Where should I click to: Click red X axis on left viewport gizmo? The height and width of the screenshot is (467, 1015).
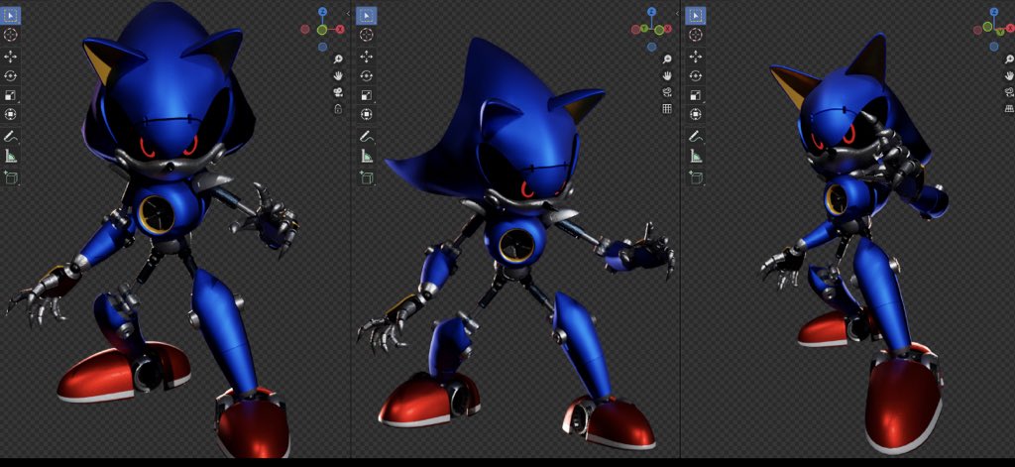click(x=340, y=29)
